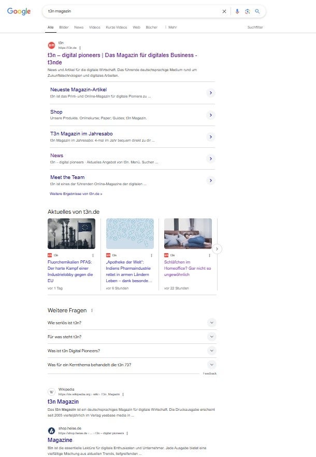Open the 'T3n Magazin im Jahresabo' sitelink
316x457 pixels.
click(81, 134)
